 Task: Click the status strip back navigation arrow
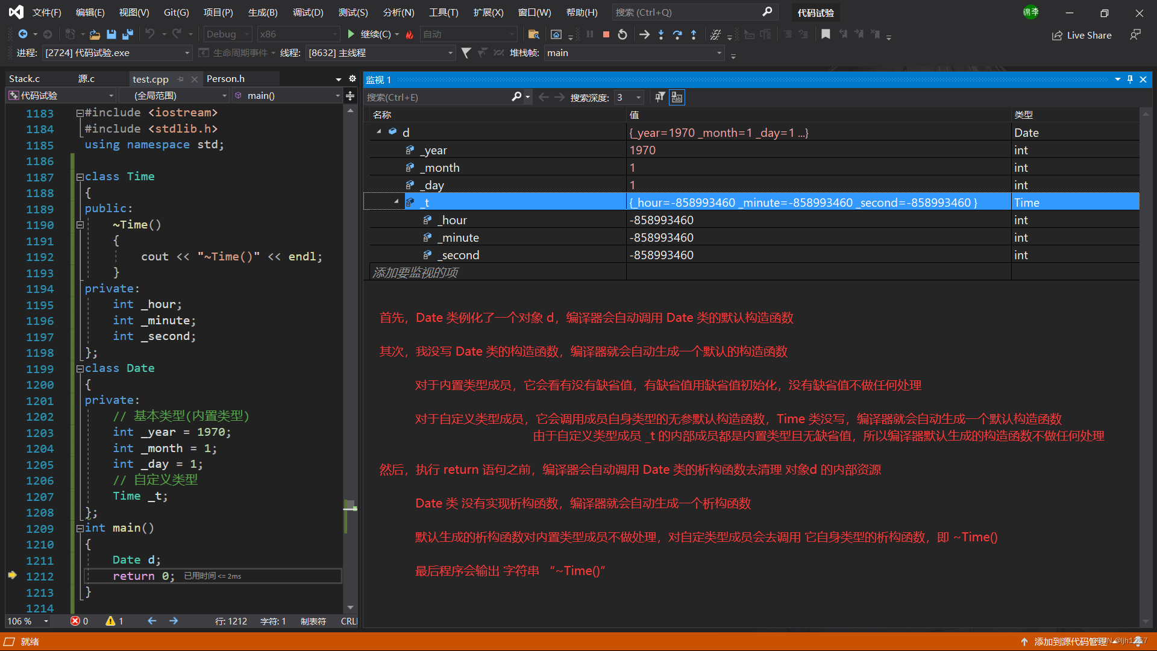pos(152,621)
